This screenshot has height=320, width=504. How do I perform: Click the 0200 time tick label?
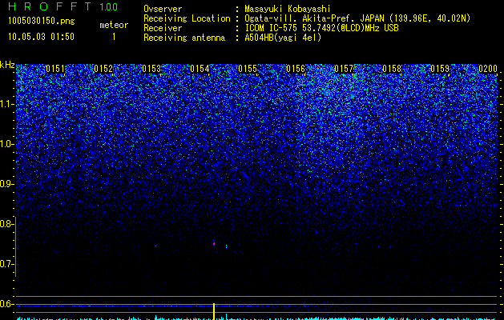[488, 69]
